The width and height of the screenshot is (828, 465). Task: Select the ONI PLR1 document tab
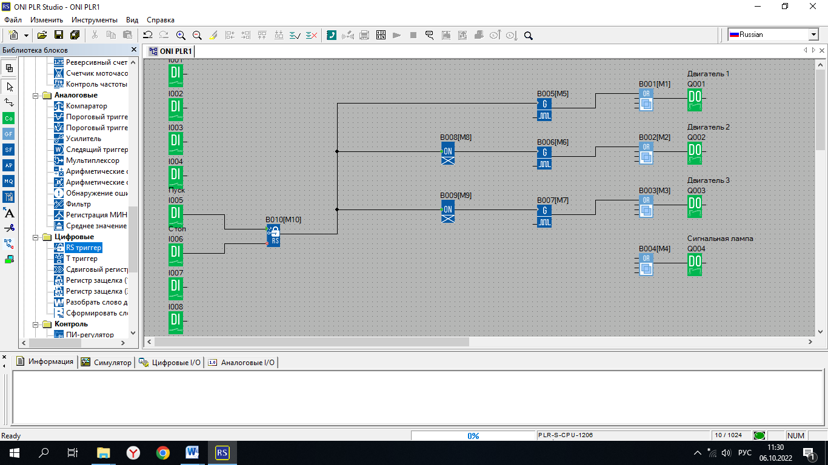170,51
